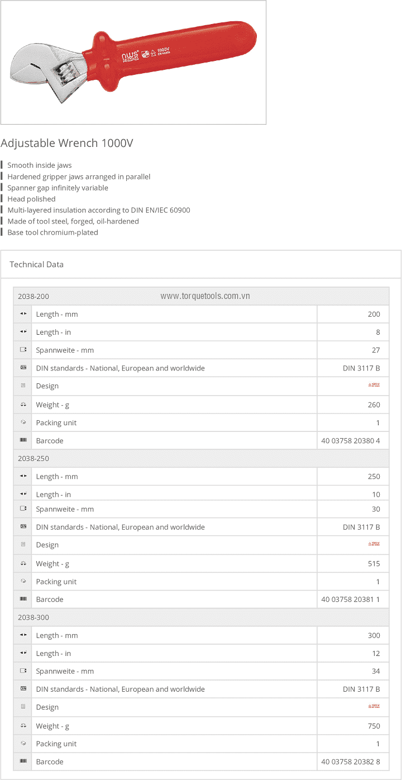Click the length arrows icon for 250 mm
Image resolution: width=402 pixels, height=780 pixels.
(x=23, y=477)
